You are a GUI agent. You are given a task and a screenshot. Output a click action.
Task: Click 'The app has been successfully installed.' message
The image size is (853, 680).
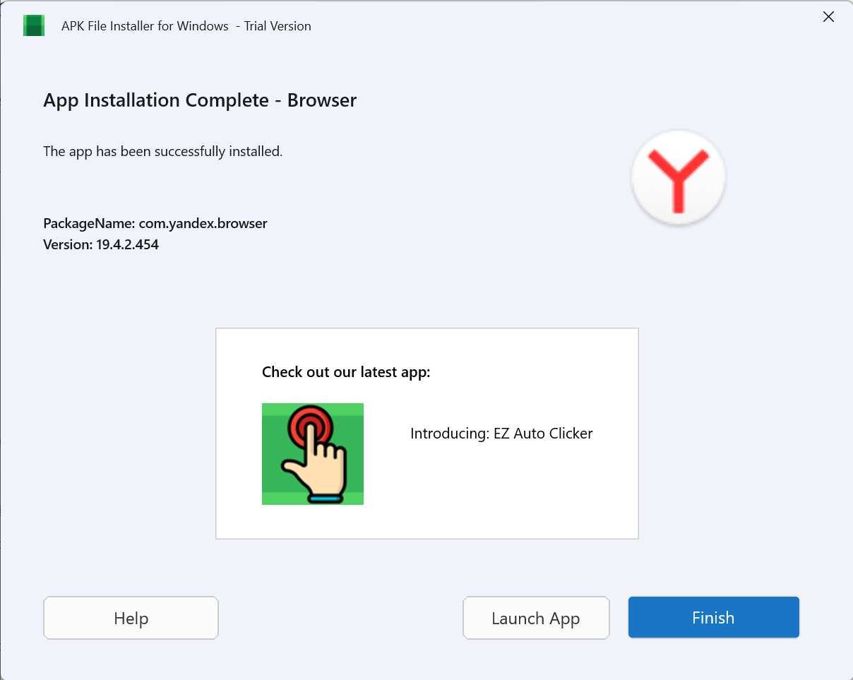163,152
